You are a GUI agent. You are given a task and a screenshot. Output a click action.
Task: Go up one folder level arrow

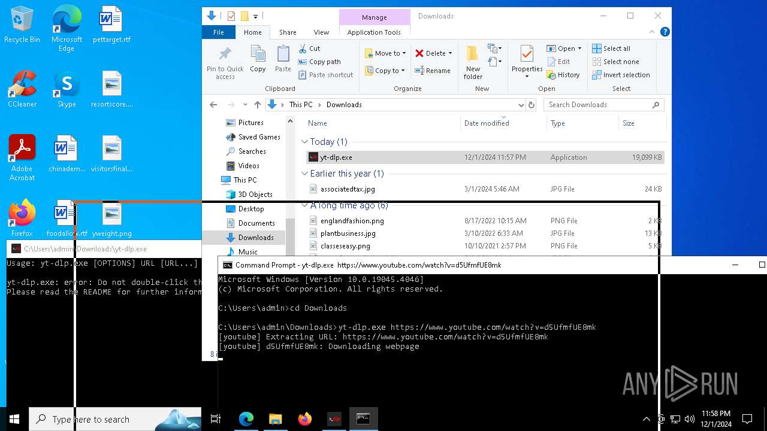tap(258, 105)
